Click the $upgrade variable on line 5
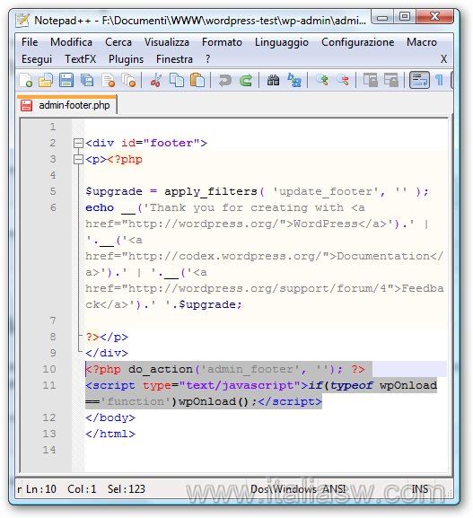The image size is (473, 518). [x=114, y=191]
